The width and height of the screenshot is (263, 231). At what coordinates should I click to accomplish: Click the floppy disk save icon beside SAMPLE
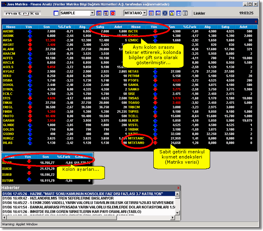tap(106, 13)
